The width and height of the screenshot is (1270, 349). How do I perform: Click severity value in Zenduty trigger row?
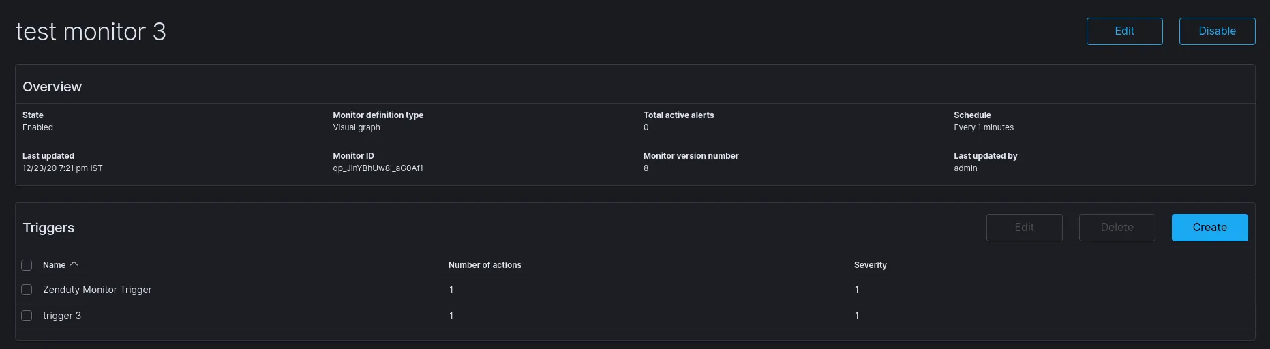(x=857, y=290)
